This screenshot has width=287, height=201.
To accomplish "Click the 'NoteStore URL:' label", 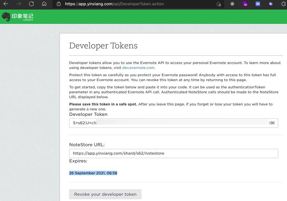I will pos(87,145).
